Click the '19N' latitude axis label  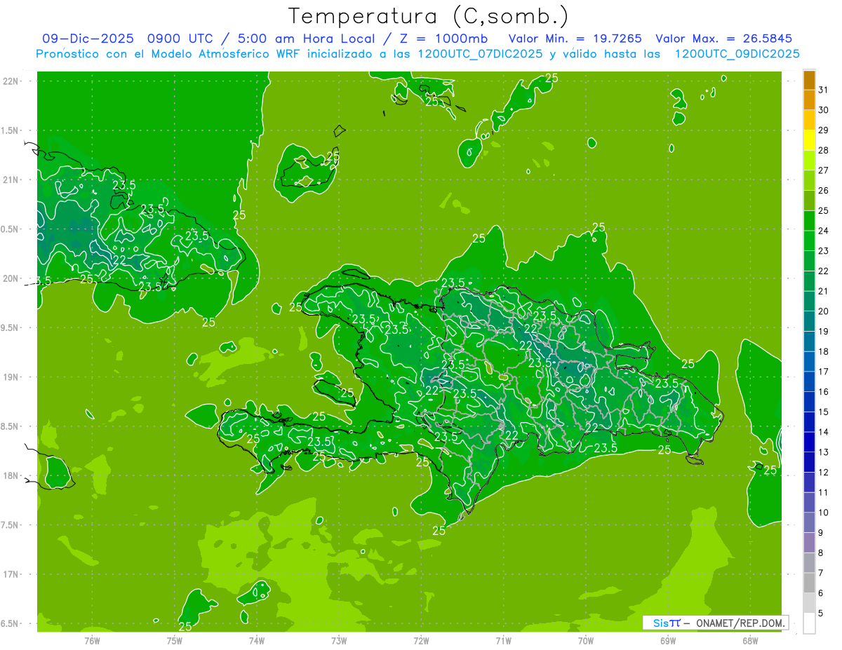(x=12, y=377)
